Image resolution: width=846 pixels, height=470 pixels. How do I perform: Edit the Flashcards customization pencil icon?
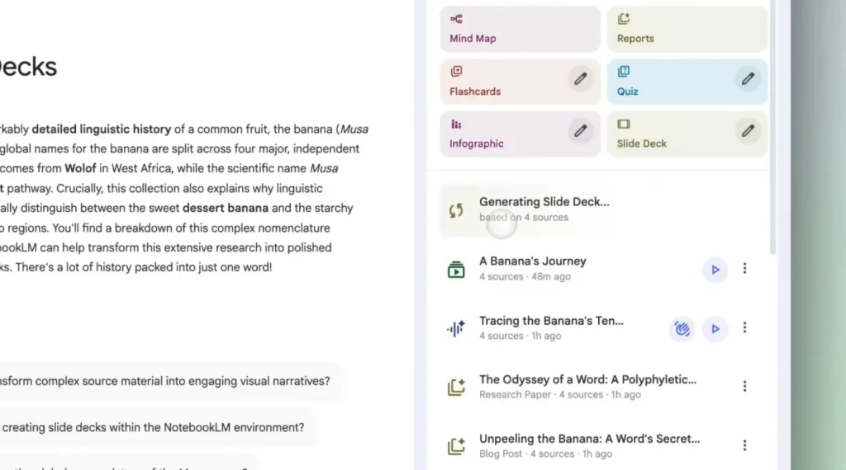pyautogui.click(x=581, y=79)
